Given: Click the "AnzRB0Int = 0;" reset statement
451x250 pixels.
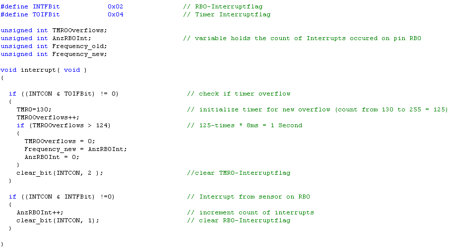Looking at the screenshot, I should tap(52, 157).
